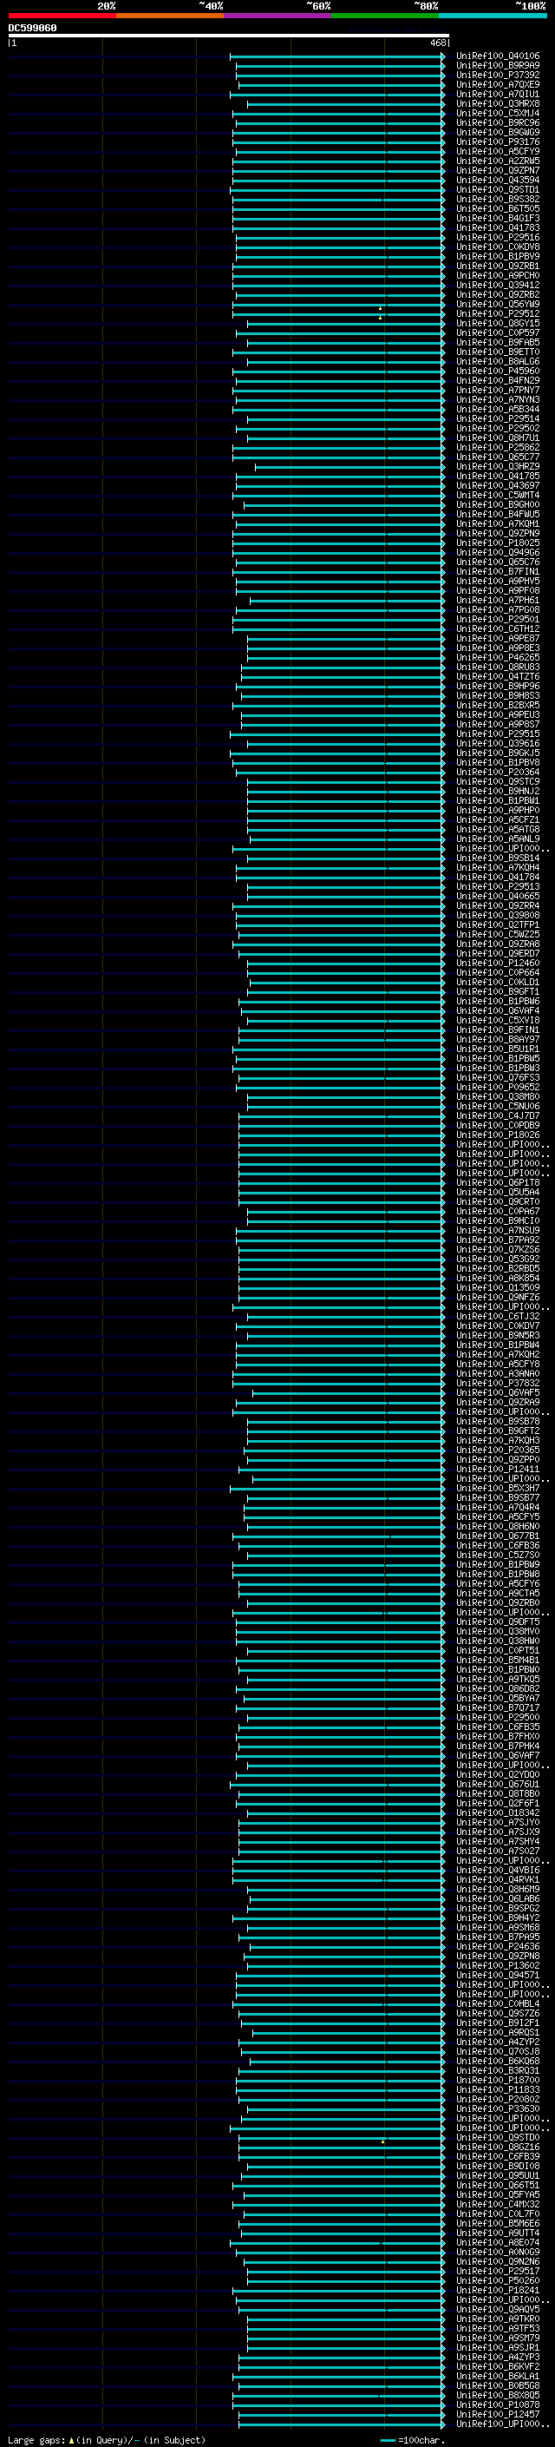Select the UniRef100_B9RC96 label
The width and height of the screenshot is (555, 2447).
coord(498,122)
